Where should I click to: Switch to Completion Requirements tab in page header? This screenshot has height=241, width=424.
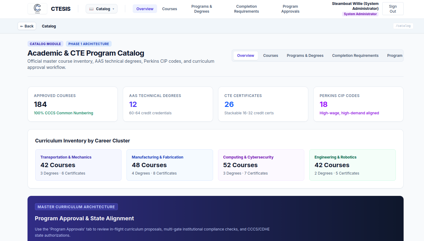tap(355, 56)
